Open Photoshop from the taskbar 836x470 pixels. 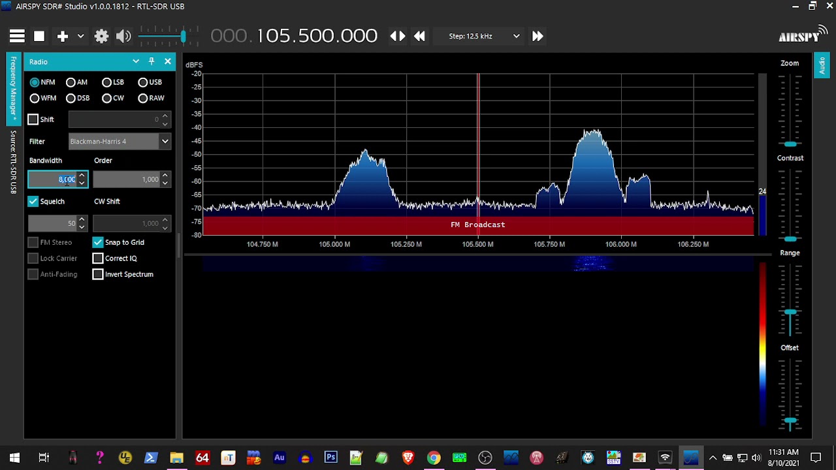[x=330, y=458]
